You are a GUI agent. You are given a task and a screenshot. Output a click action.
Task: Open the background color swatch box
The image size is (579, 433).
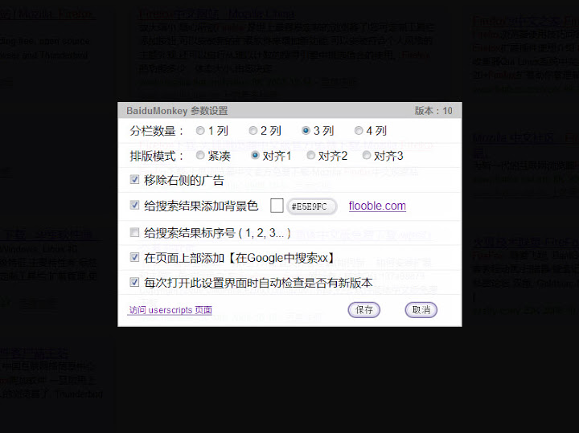tap(277, 206)
